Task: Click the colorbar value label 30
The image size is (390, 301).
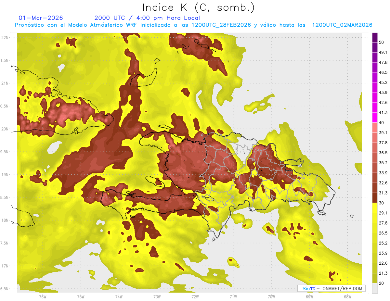Action: 381,203
